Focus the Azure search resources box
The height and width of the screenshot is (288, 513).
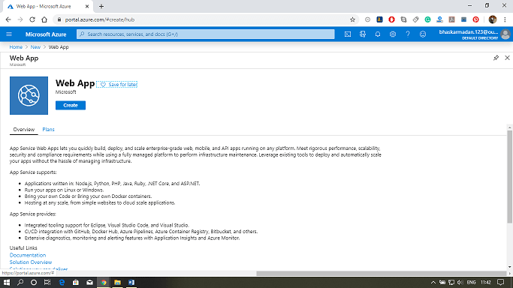[x=206, y=34]
